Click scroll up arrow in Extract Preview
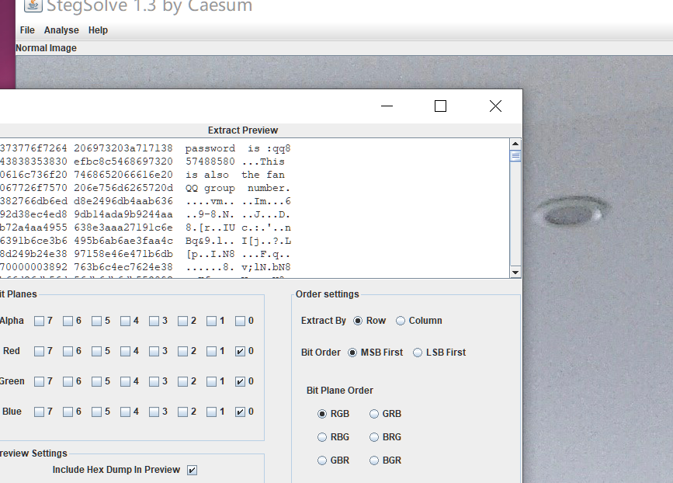This screenshot has height=483, width=673. (x=515, y=144)
